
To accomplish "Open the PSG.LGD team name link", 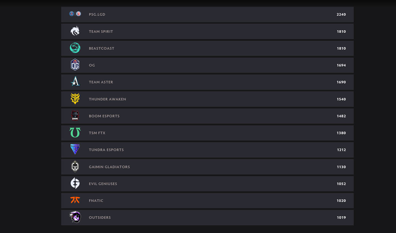I will coord(97,14).
